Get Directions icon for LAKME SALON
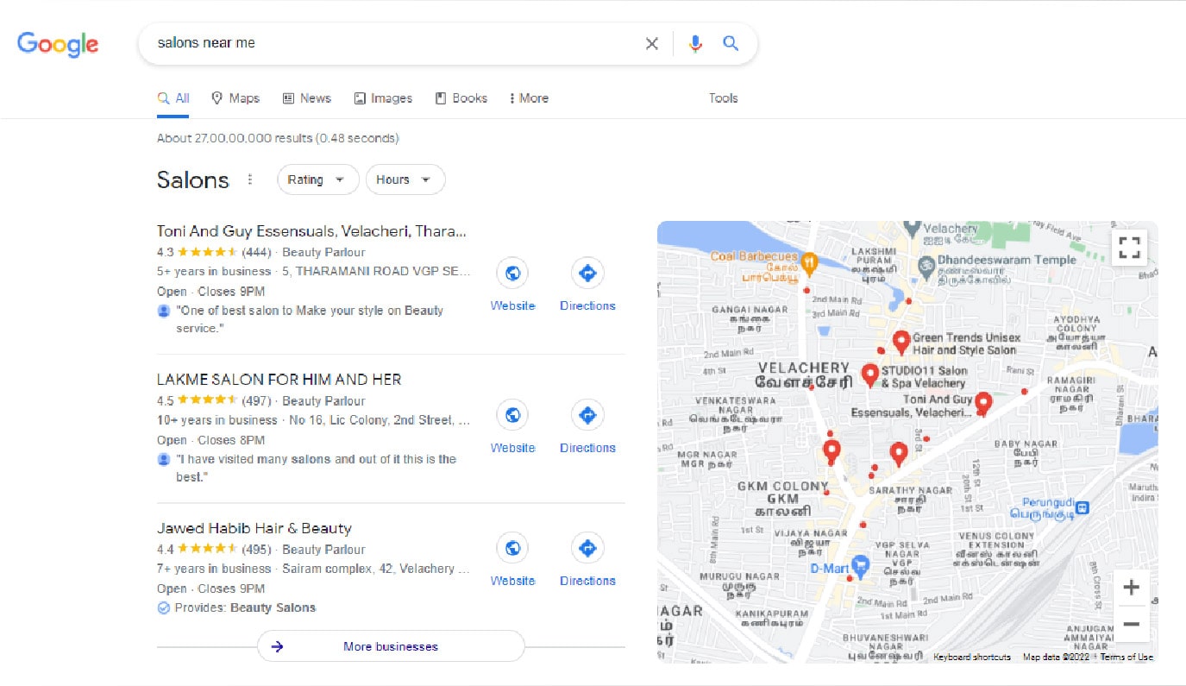This screenshot has width=1186, height=686. pos(587,415)
